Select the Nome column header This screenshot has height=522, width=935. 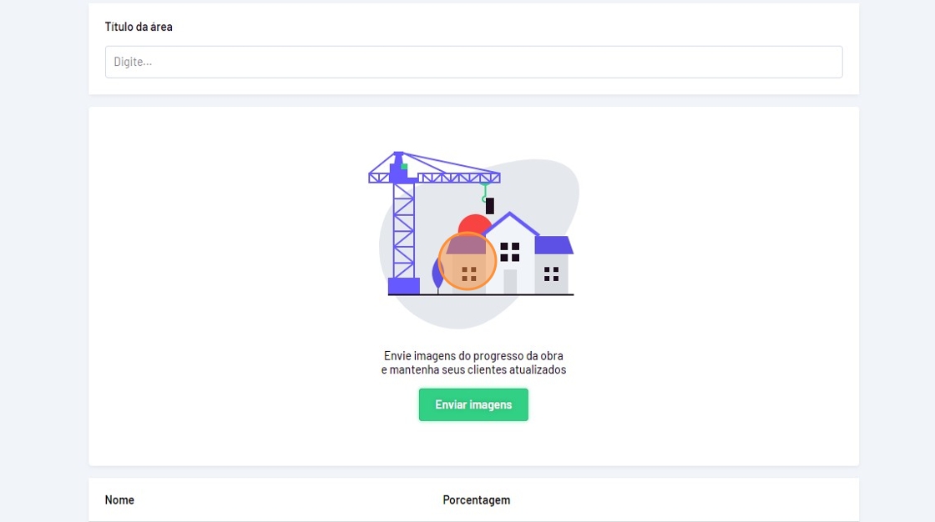pos(119,500)
